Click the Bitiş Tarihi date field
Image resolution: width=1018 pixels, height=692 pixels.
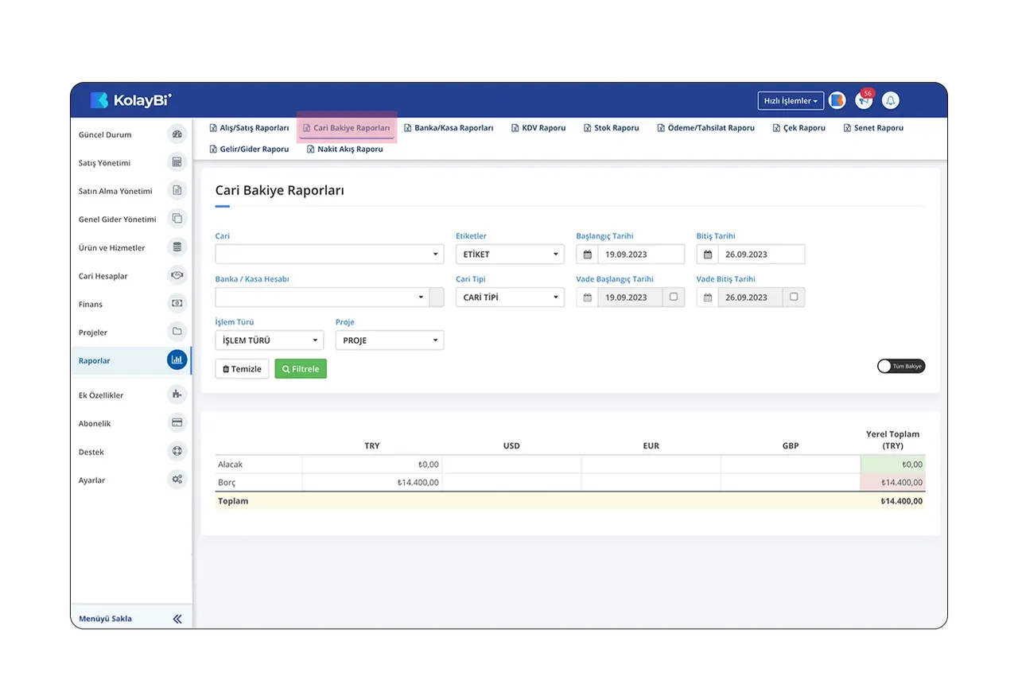click(x=751, y=255)
